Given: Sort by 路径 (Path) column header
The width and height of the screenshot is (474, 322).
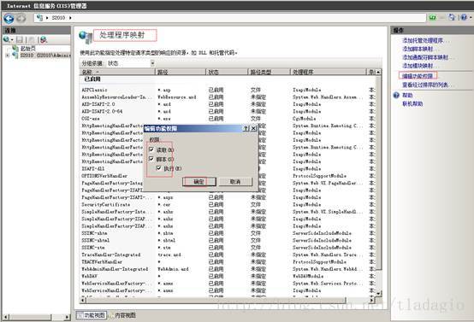Looking at the screenshot, I should click(181, 72).
